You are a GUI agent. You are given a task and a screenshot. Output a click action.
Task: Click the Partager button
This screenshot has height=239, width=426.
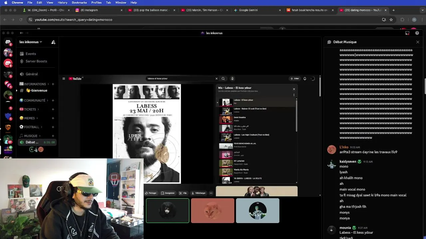point(151,193)
